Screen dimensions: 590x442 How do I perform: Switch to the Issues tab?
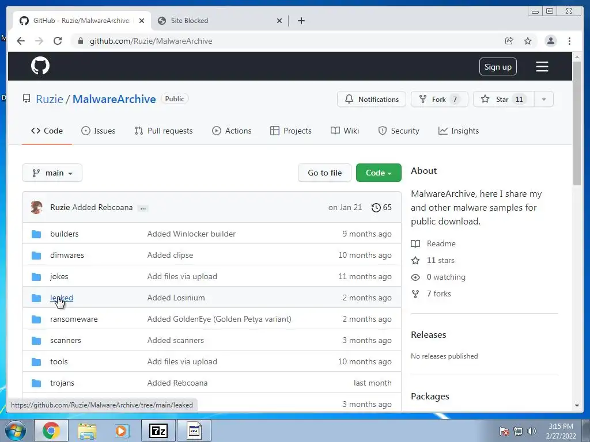(98, 131)
